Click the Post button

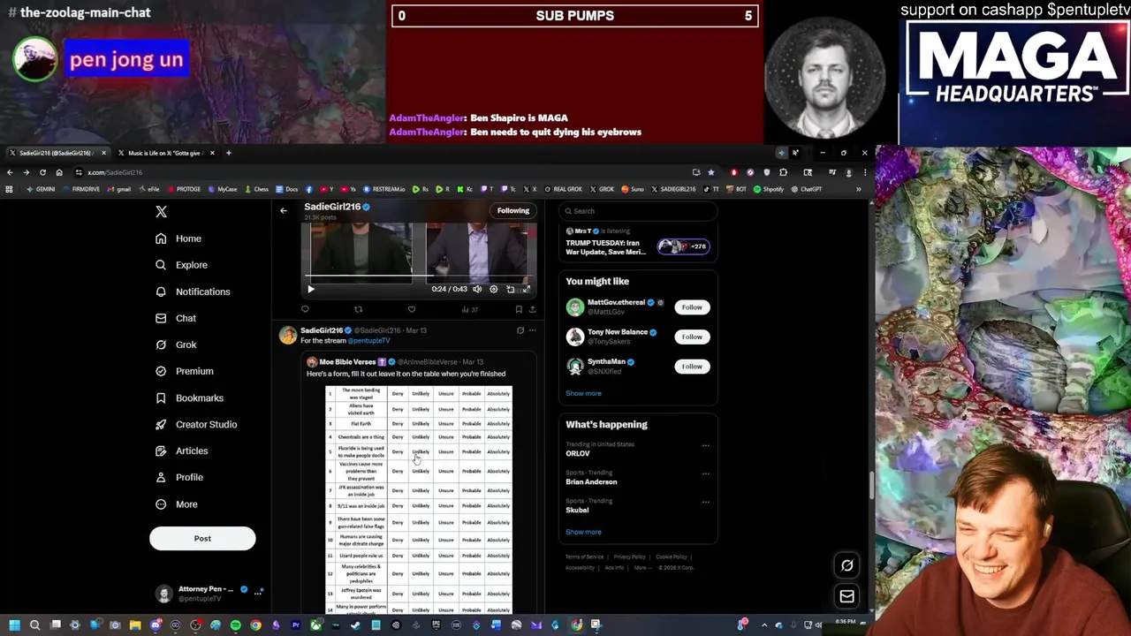coord(202,538)
